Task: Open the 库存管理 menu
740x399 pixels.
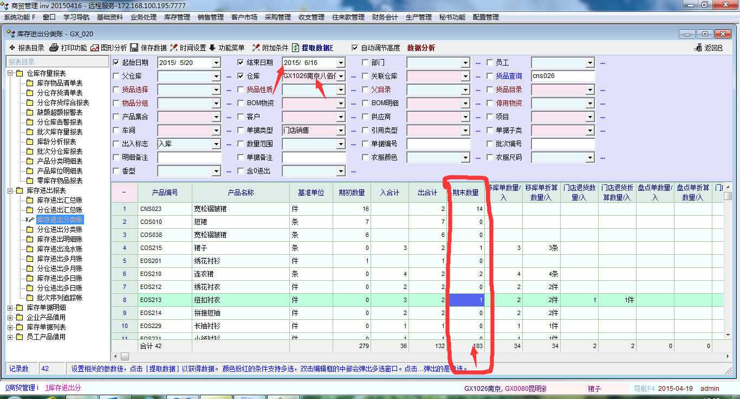Action: 177,17
